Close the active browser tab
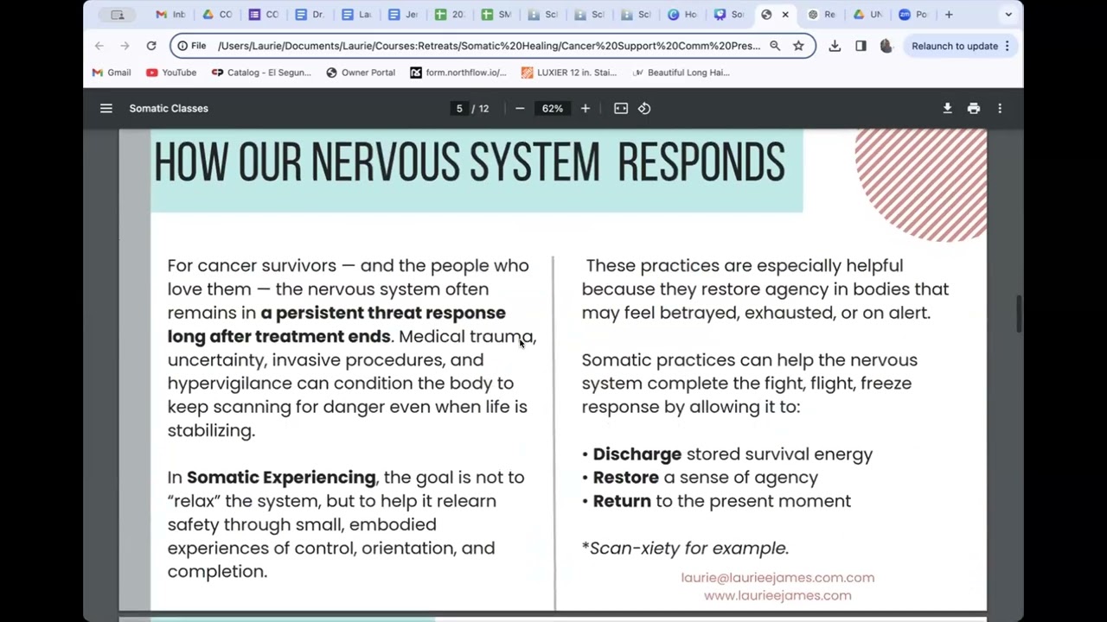Viewport: 1107px width, 622px height. pos(785,15)
